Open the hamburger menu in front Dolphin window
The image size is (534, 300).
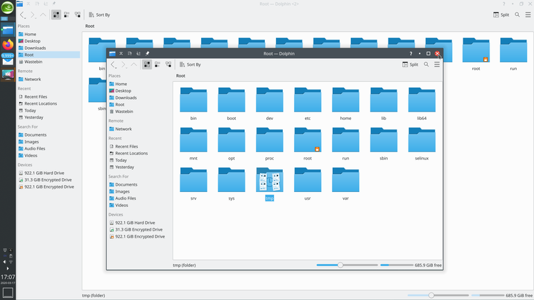437,64
